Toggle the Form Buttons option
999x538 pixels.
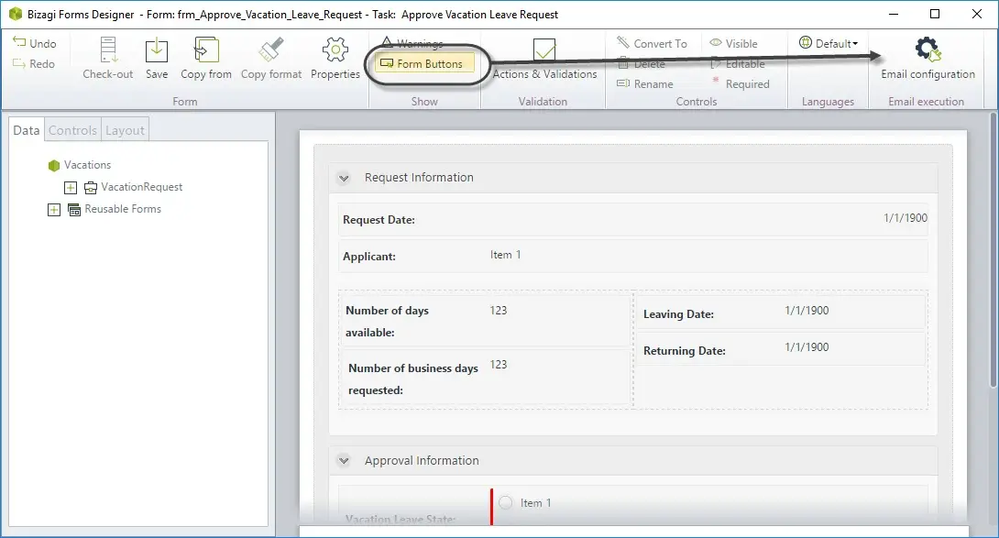[x=424, y=64]
